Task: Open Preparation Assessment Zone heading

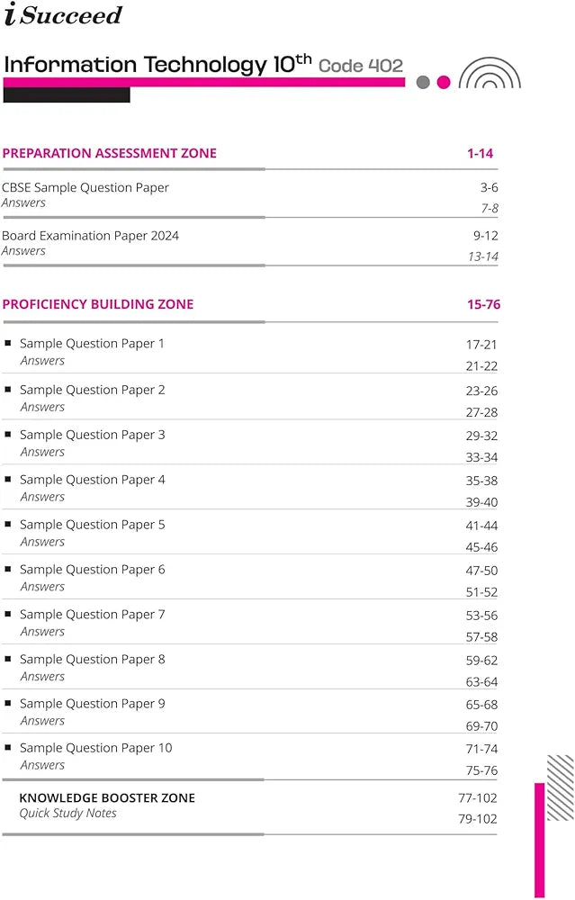Action: click(109, 153)
